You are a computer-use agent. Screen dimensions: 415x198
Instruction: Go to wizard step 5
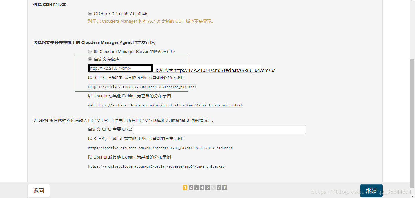[x=207, y=187]
